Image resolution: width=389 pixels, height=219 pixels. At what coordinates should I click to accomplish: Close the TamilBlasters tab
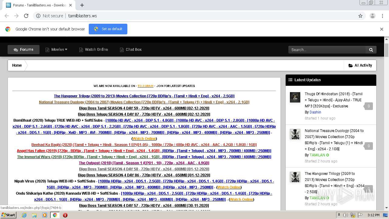[71, 5]
